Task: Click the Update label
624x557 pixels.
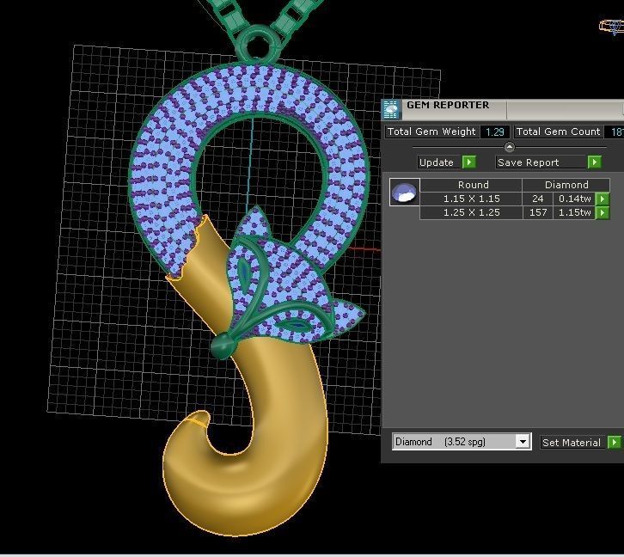Action: click(x=437, y=162)
